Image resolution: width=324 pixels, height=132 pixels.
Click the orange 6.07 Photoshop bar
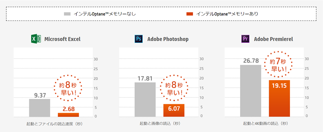point(174,110)
